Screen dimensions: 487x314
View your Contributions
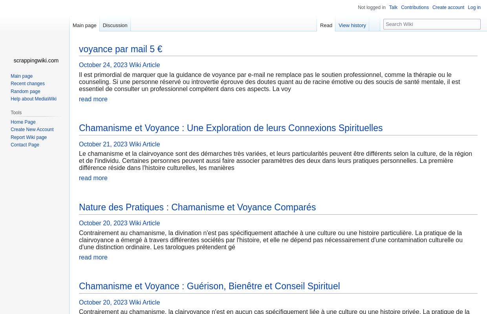(415, 7)
